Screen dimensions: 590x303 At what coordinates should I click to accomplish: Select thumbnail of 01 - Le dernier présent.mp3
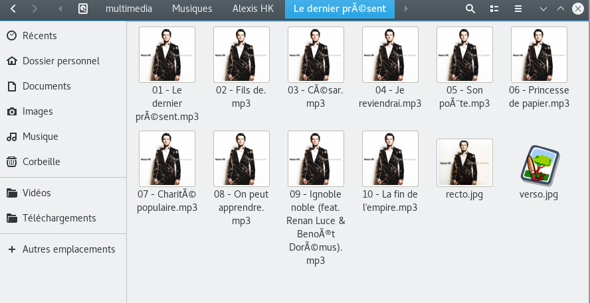pyautogui.click(x=167, y=54)
